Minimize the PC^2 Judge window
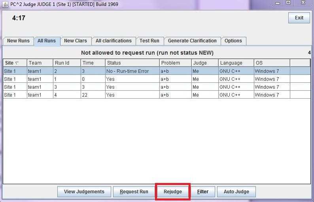 (x=278, y=3)
